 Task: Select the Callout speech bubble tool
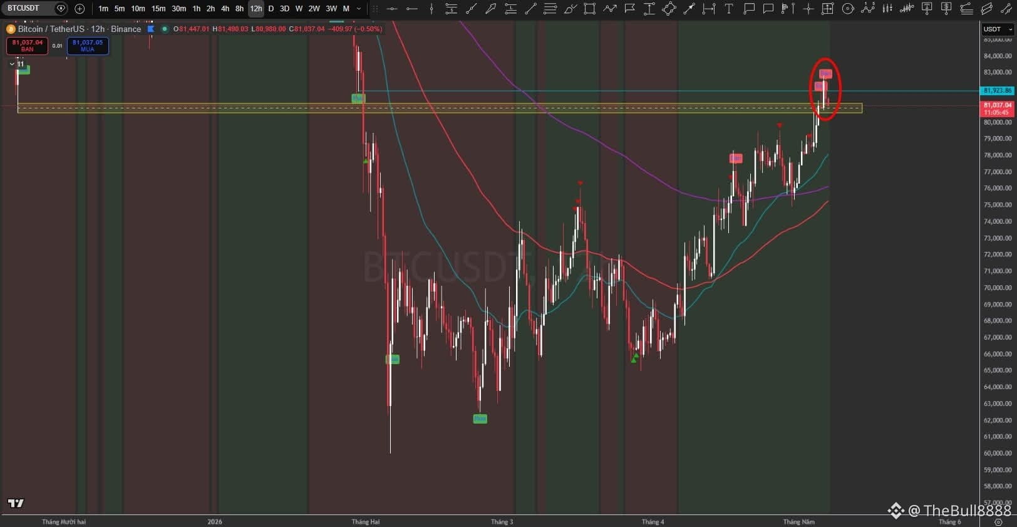748,9
